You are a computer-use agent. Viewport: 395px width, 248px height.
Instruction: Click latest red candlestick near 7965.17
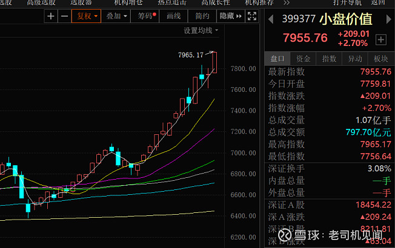[214, 63]
